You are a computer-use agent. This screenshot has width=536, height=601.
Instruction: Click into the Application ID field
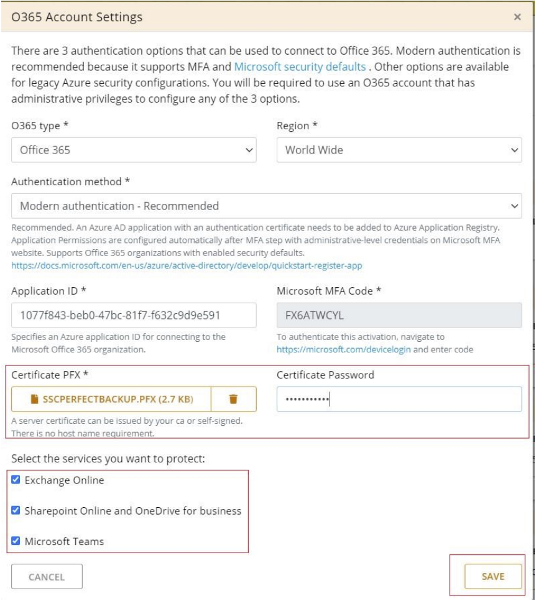point(134,316)
